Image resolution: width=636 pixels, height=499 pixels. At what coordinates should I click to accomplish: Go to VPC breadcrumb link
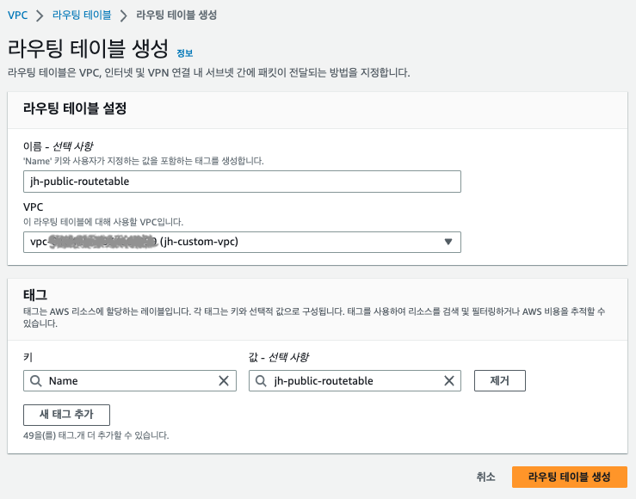[x=18, y=15]
